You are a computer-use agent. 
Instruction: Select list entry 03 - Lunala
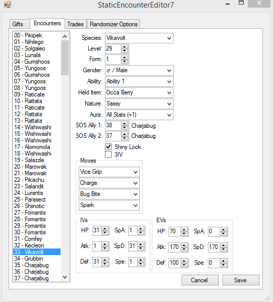click(36, 55)
